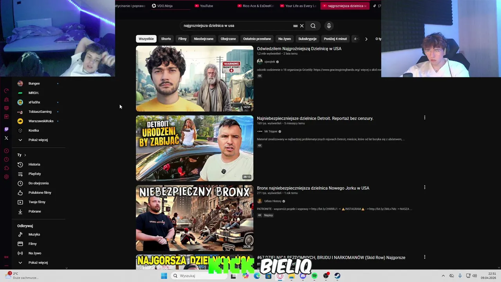Open Najniebezpieczniejsze dzielnice Detroit video title
Viewport: 501px width, 282px height.
(x=315, y=118)
